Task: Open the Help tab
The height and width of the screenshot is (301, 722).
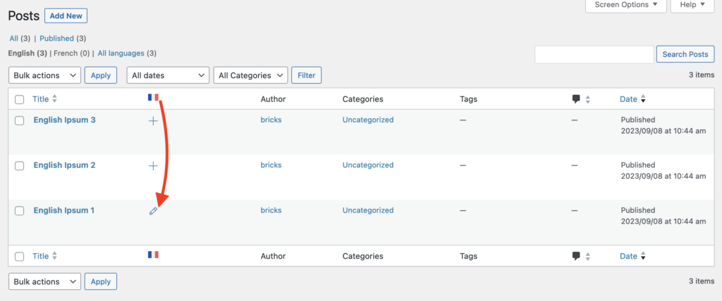Action: point(692,5)
